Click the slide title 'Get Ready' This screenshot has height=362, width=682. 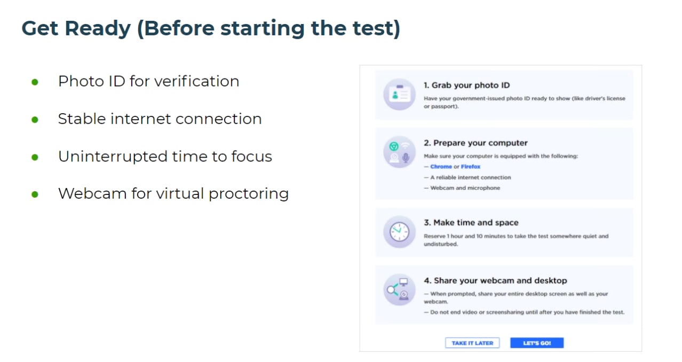(76, 28)
